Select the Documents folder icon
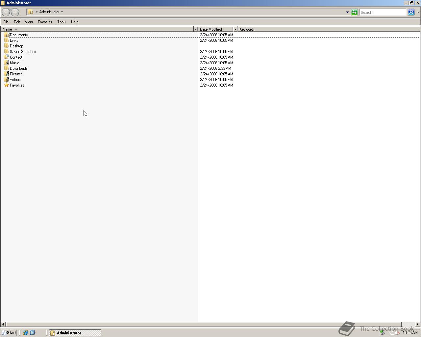The width and height of the screenshot is (421, 337). (x=6, y=35)
